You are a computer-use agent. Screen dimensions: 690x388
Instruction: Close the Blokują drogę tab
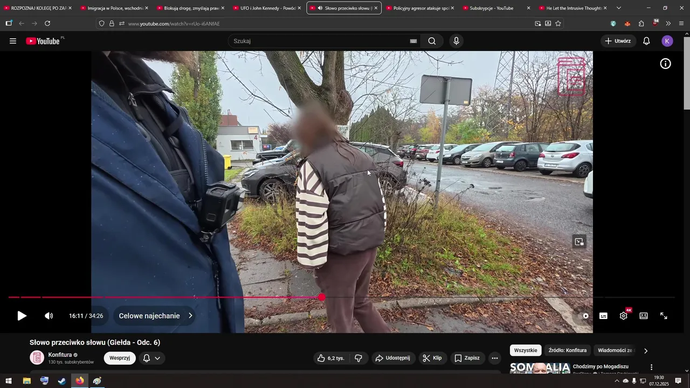click(x=223, y=8)
